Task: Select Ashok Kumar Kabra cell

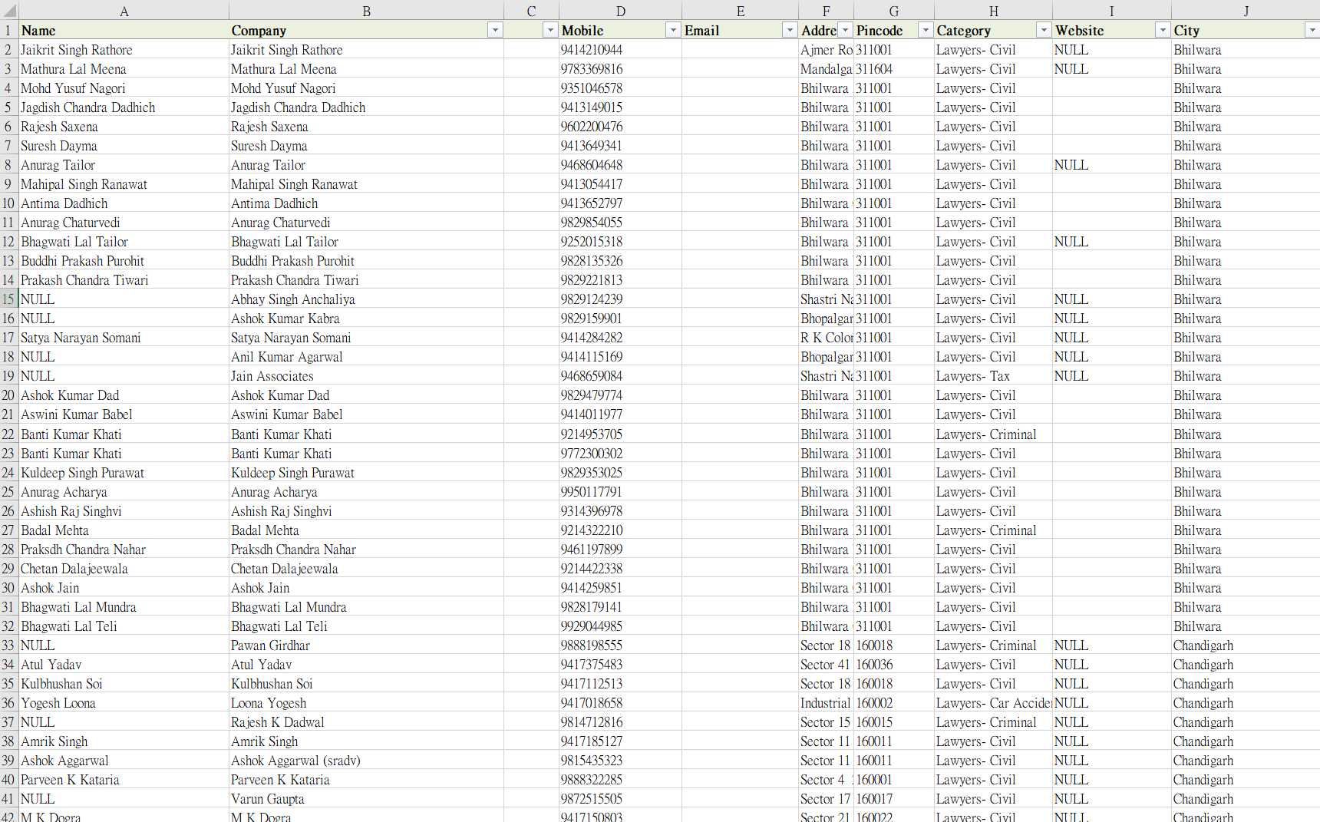Action: [366, 319]
